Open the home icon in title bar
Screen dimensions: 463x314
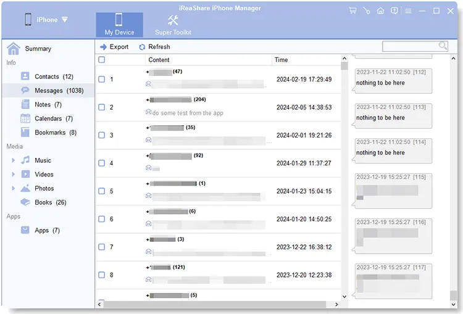381,11
